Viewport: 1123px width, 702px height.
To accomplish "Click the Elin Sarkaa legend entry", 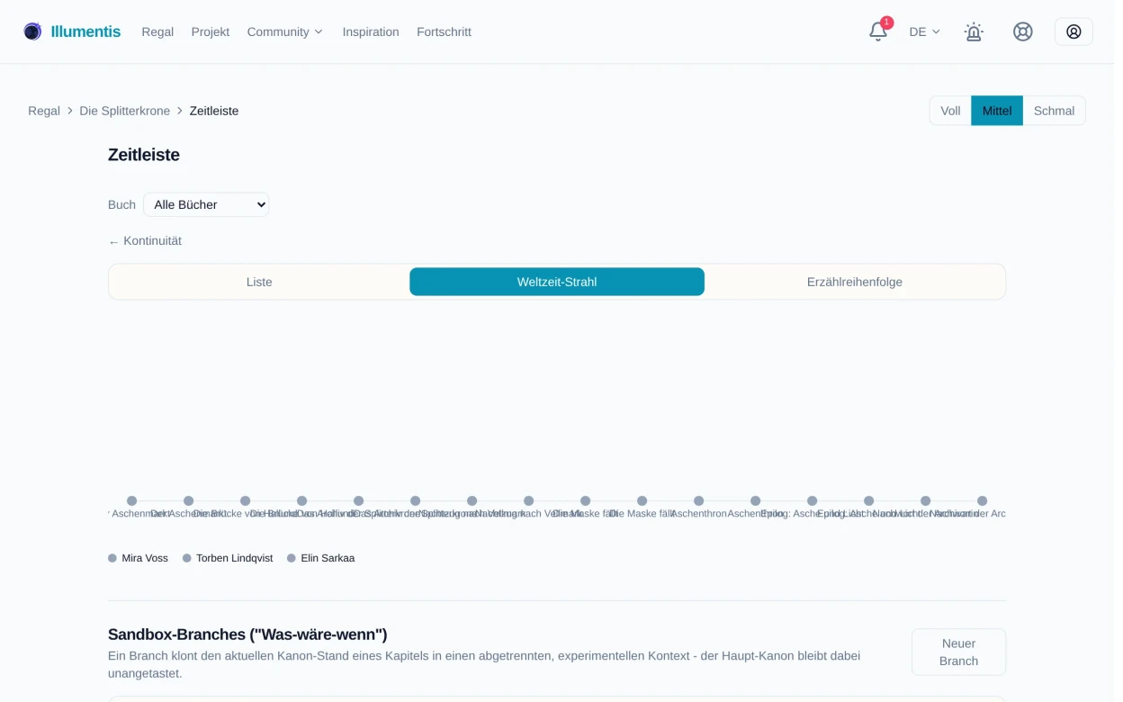I will tap(321, 558).
